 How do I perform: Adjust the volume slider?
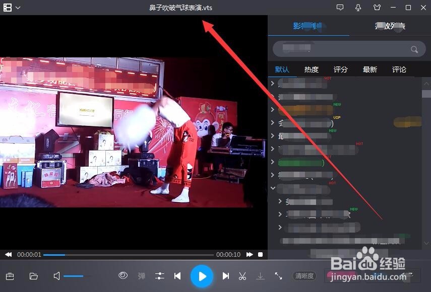click(x=77, y=276)
